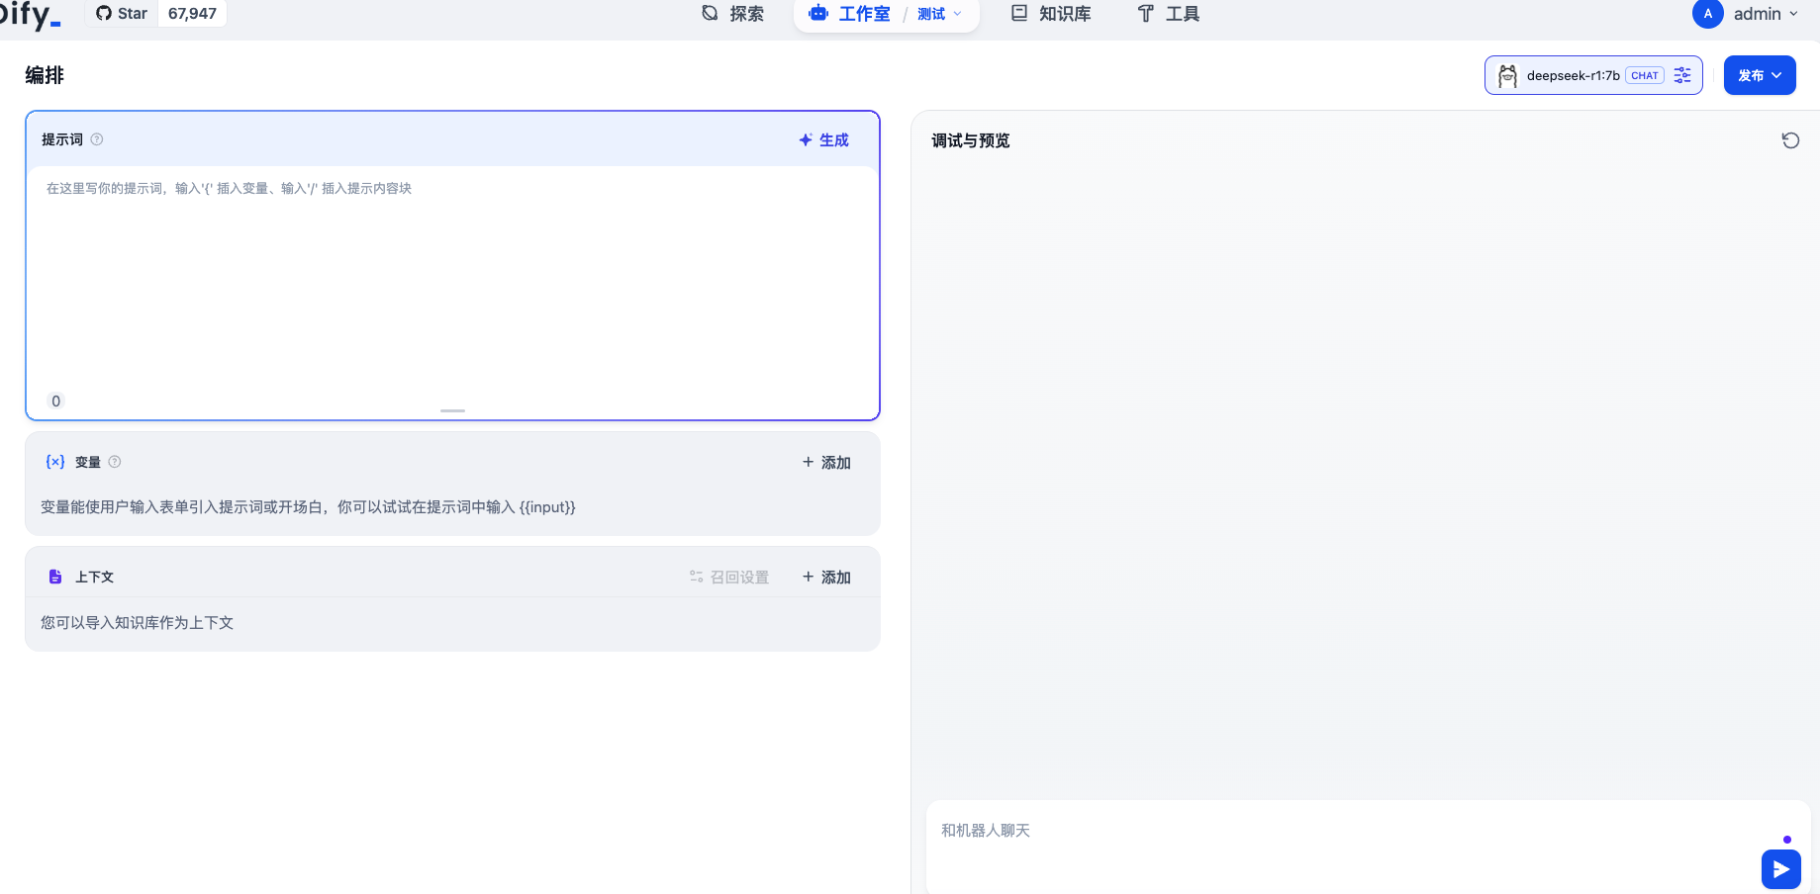The height and width of the screenshot is (894, 1820).
Task: Open the model parameter sliders control
Action: pyautogui.click(x=1682, y=74)
